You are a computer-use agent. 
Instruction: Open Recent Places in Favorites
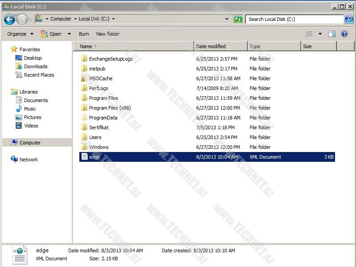click(x=39, y=75)
